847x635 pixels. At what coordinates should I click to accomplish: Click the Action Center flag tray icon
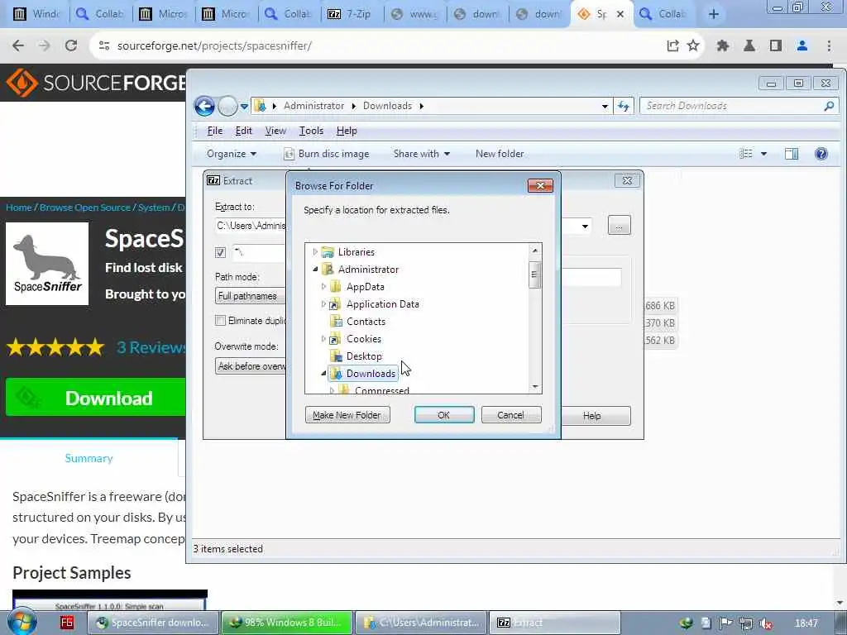726,623
